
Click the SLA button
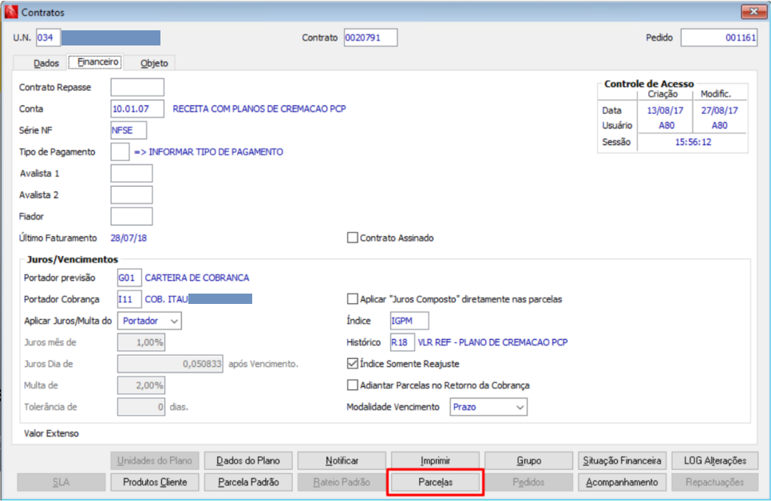point(61,483)
